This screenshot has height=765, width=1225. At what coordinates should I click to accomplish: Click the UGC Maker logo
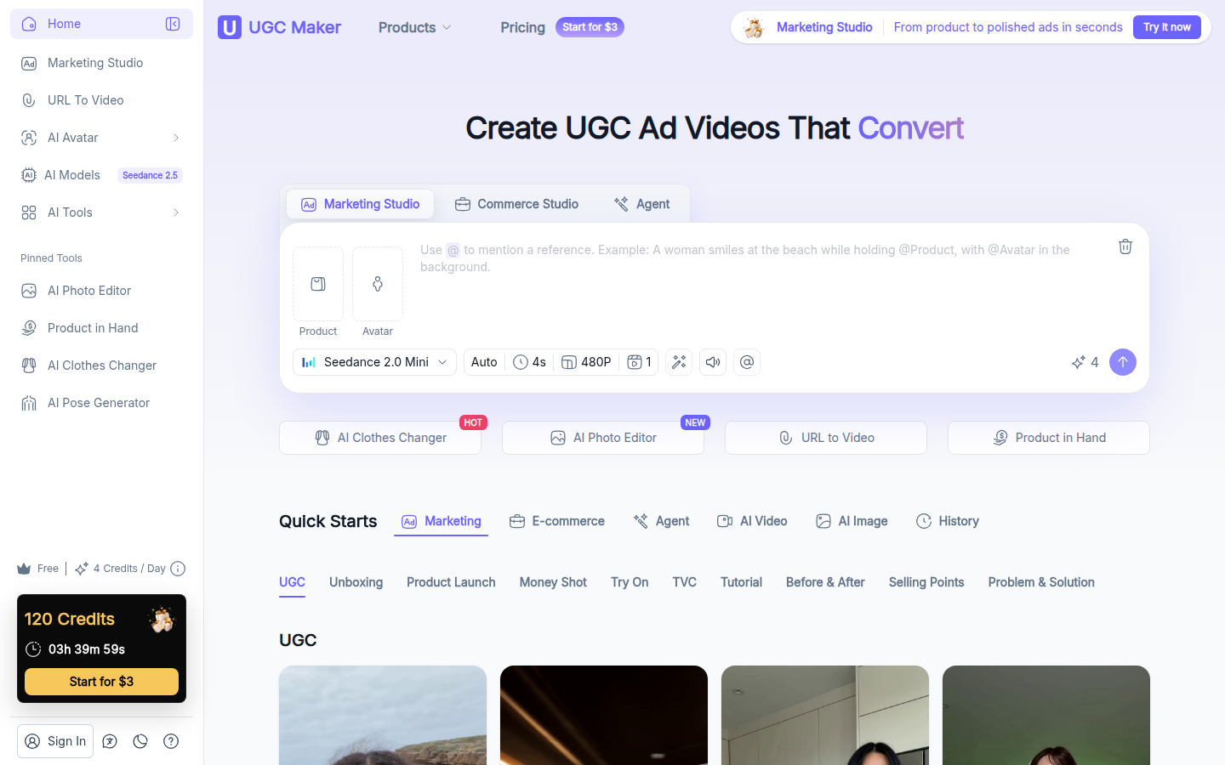[279, 27]
